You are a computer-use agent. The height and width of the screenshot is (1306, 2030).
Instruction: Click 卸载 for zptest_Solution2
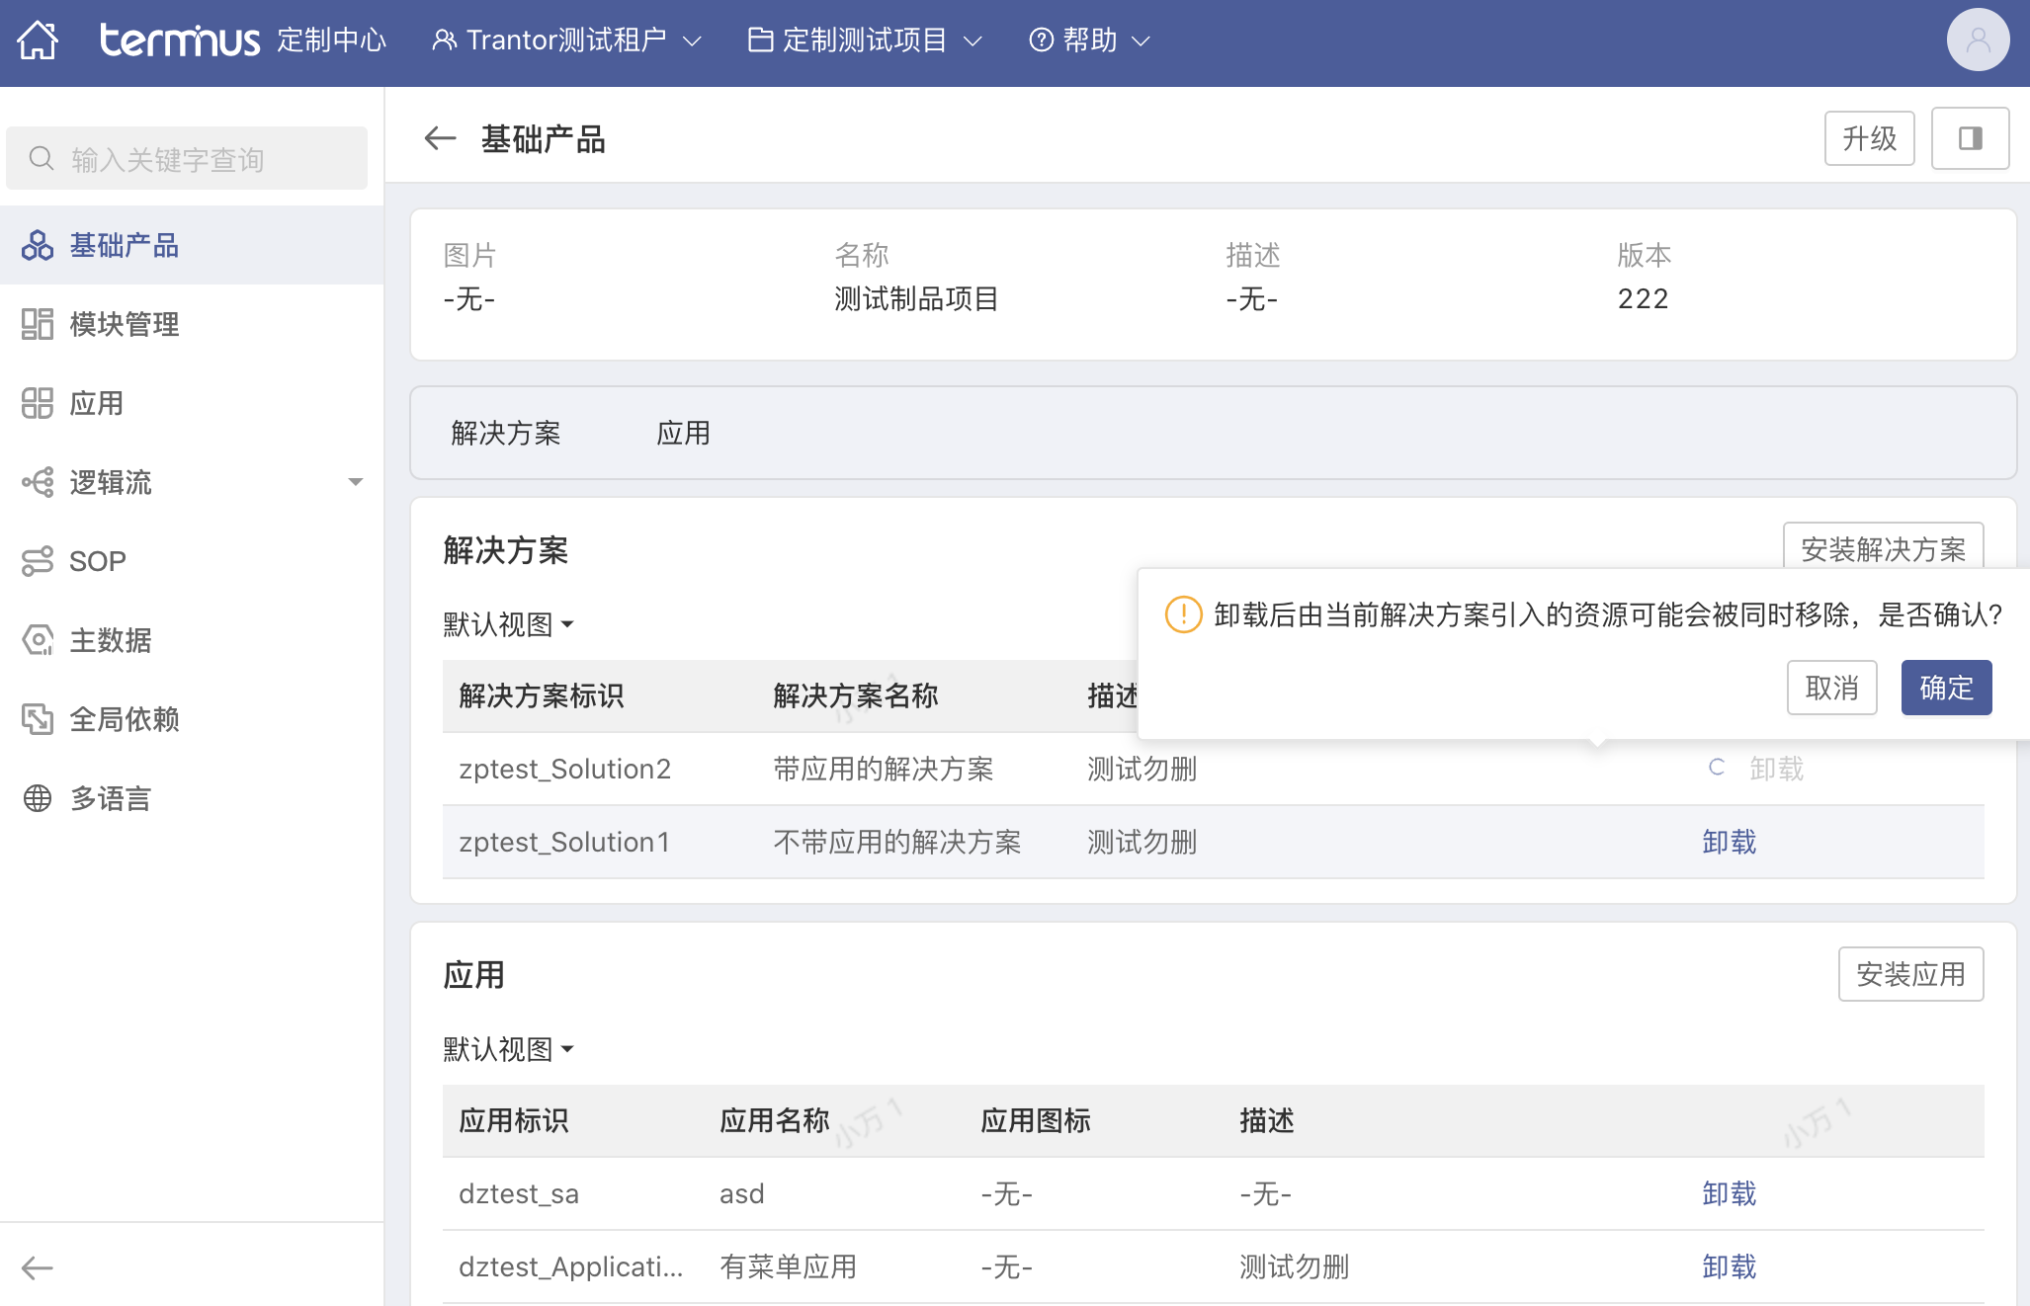pyautogui.click(x=1776, y=769)
